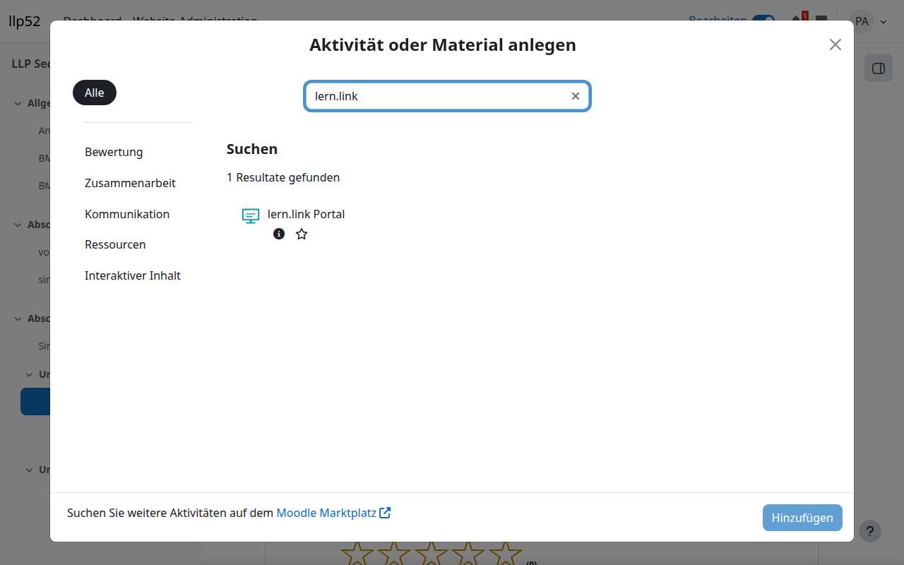Choose the lern.link Portal activity
The height and width of the screenshot is (565, 904).
point(306,214)
